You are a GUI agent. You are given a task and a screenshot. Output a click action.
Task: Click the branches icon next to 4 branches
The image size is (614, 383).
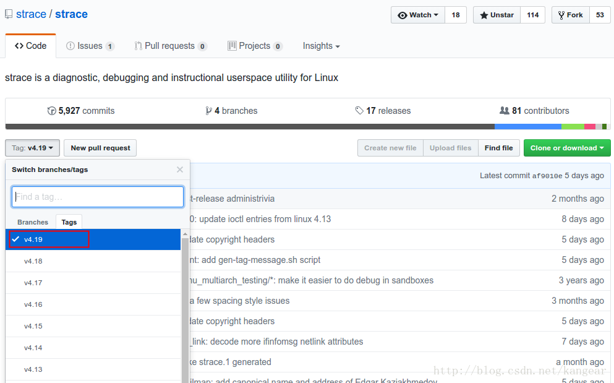pyautogui.click(x=208, y=111)
